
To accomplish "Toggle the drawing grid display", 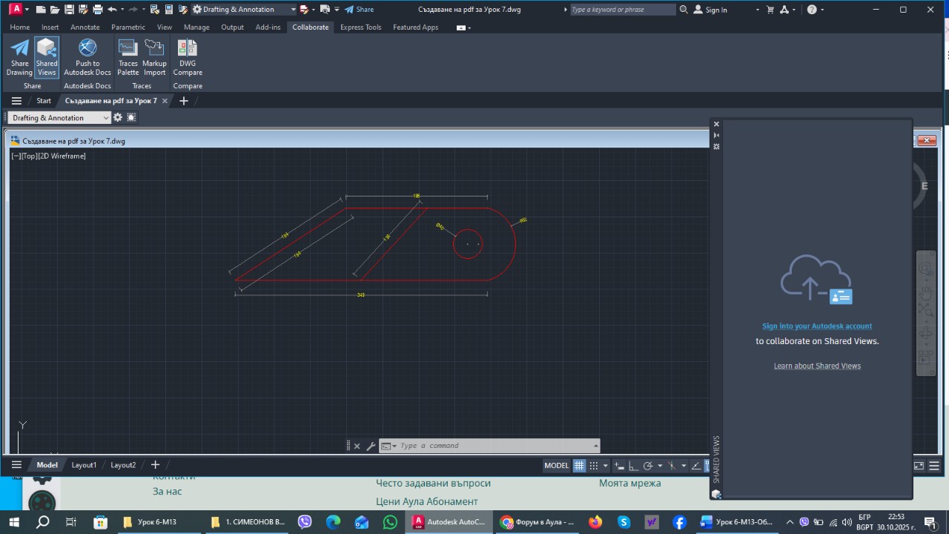I will 580,466.
